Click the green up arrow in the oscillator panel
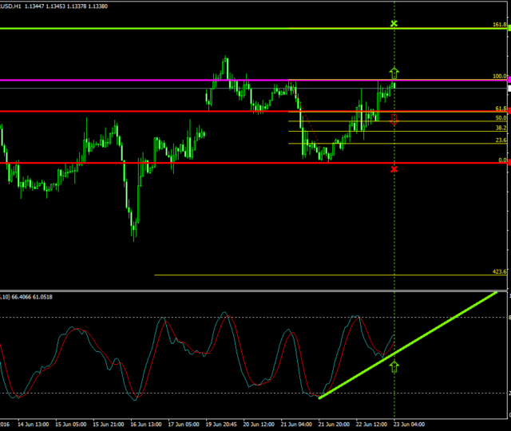511x431 pixels. [394, 366]
